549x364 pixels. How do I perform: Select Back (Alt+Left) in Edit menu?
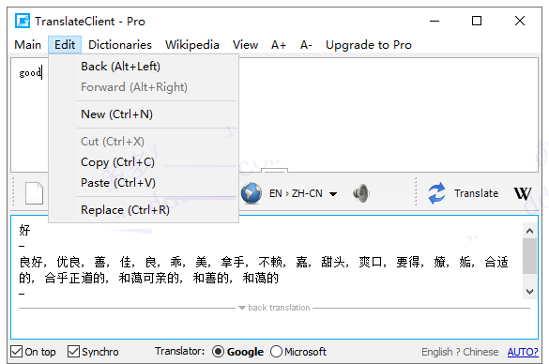pos(144,67)
